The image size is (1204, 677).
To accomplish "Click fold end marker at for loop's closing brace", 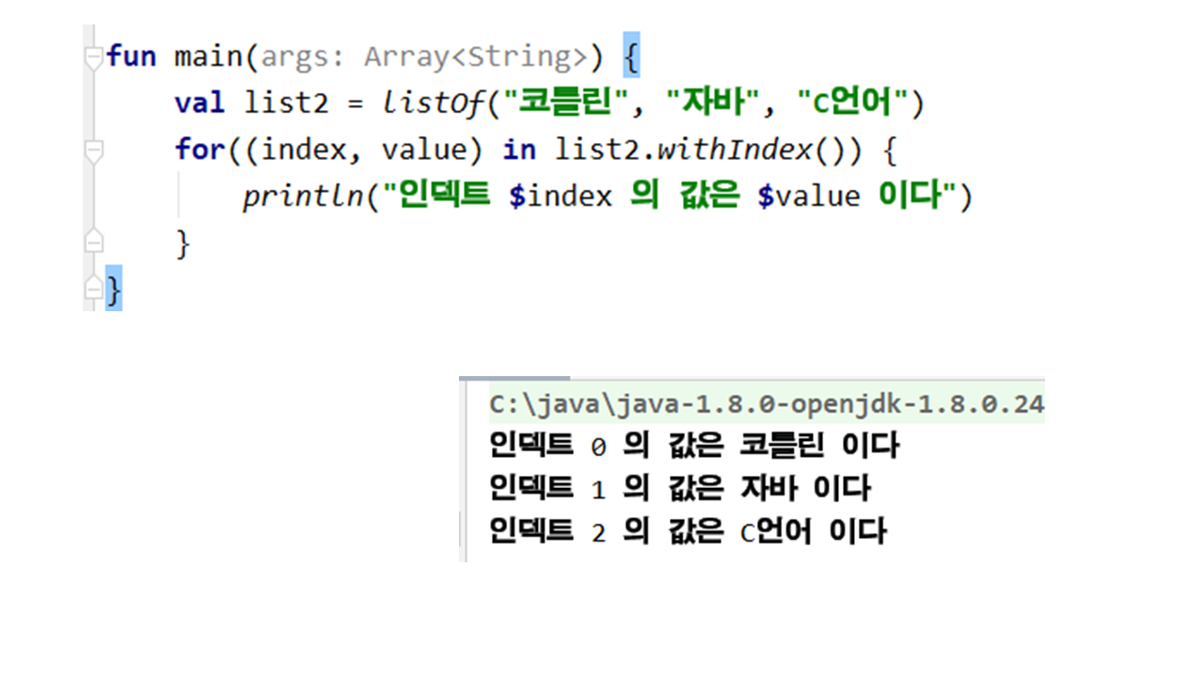I will [93, 243].
